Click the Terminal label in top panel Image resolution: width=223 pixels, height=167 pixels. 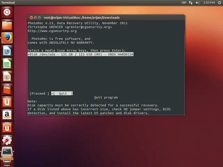pos(8,2)
